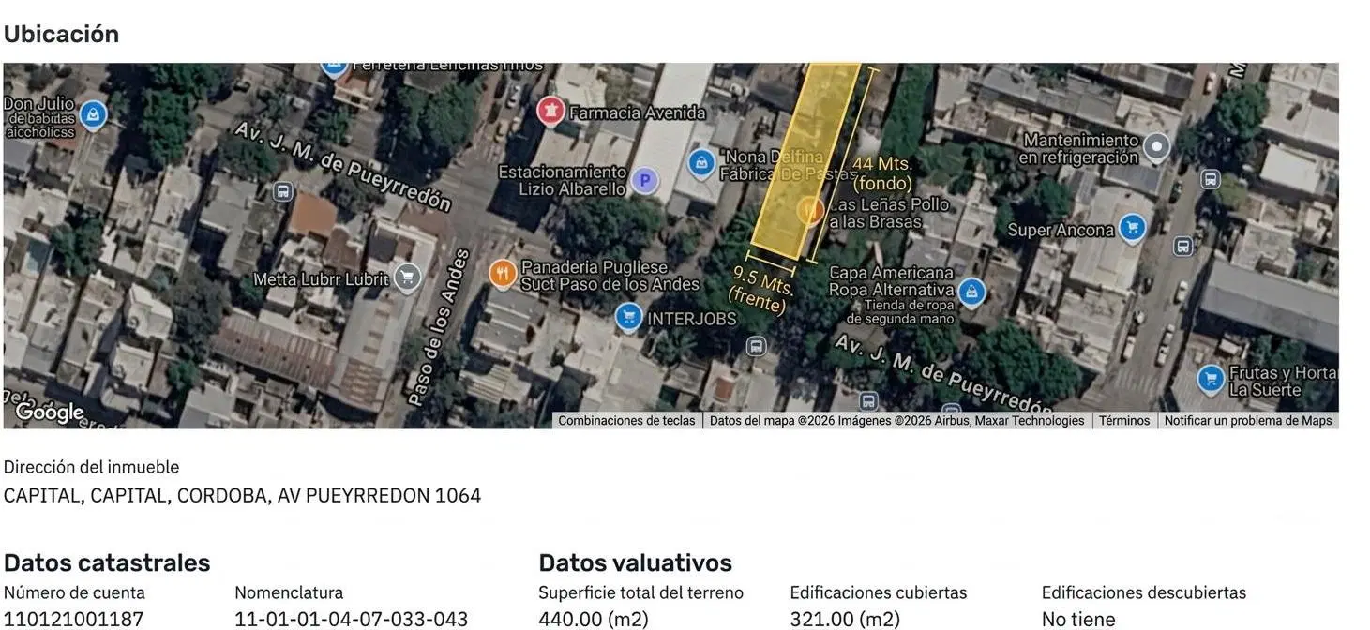Click the bus stop icon below INTERJOBS
Viewport: 1370px width, 630px height.
point(757,347)
